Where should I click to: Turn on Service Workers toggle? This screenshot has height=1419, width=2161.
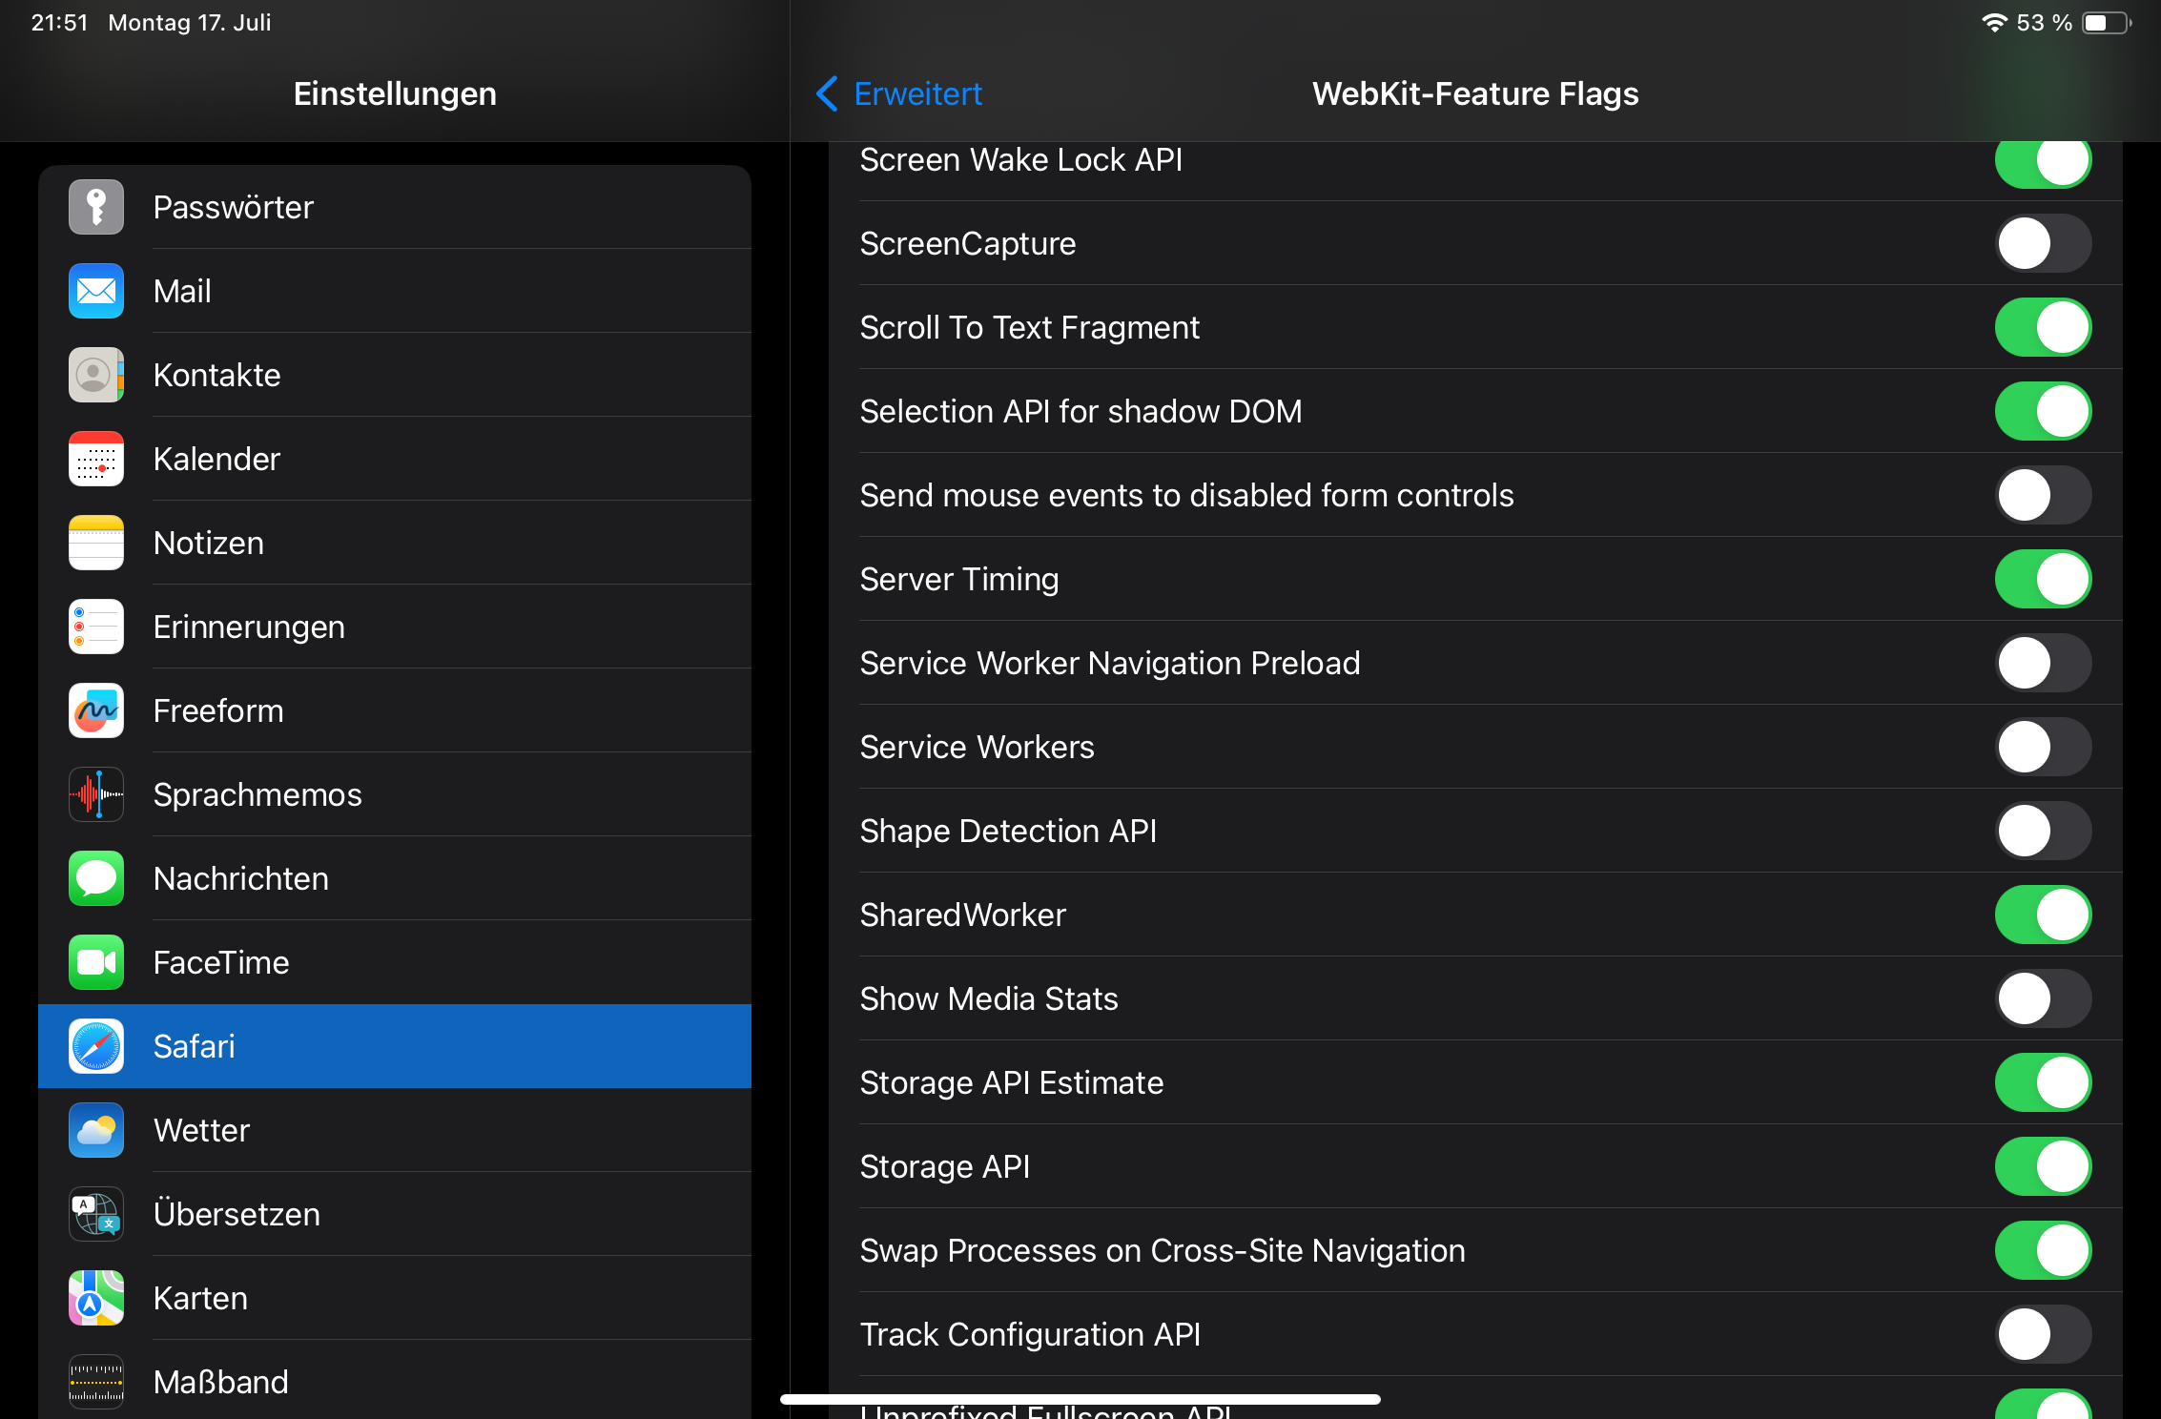[2043, 747]
